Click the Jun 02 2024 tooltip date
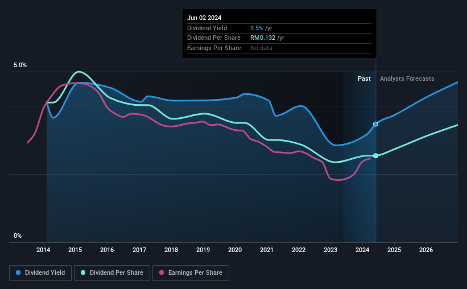This screenshot has height=289, width=467. coord(204,18)
